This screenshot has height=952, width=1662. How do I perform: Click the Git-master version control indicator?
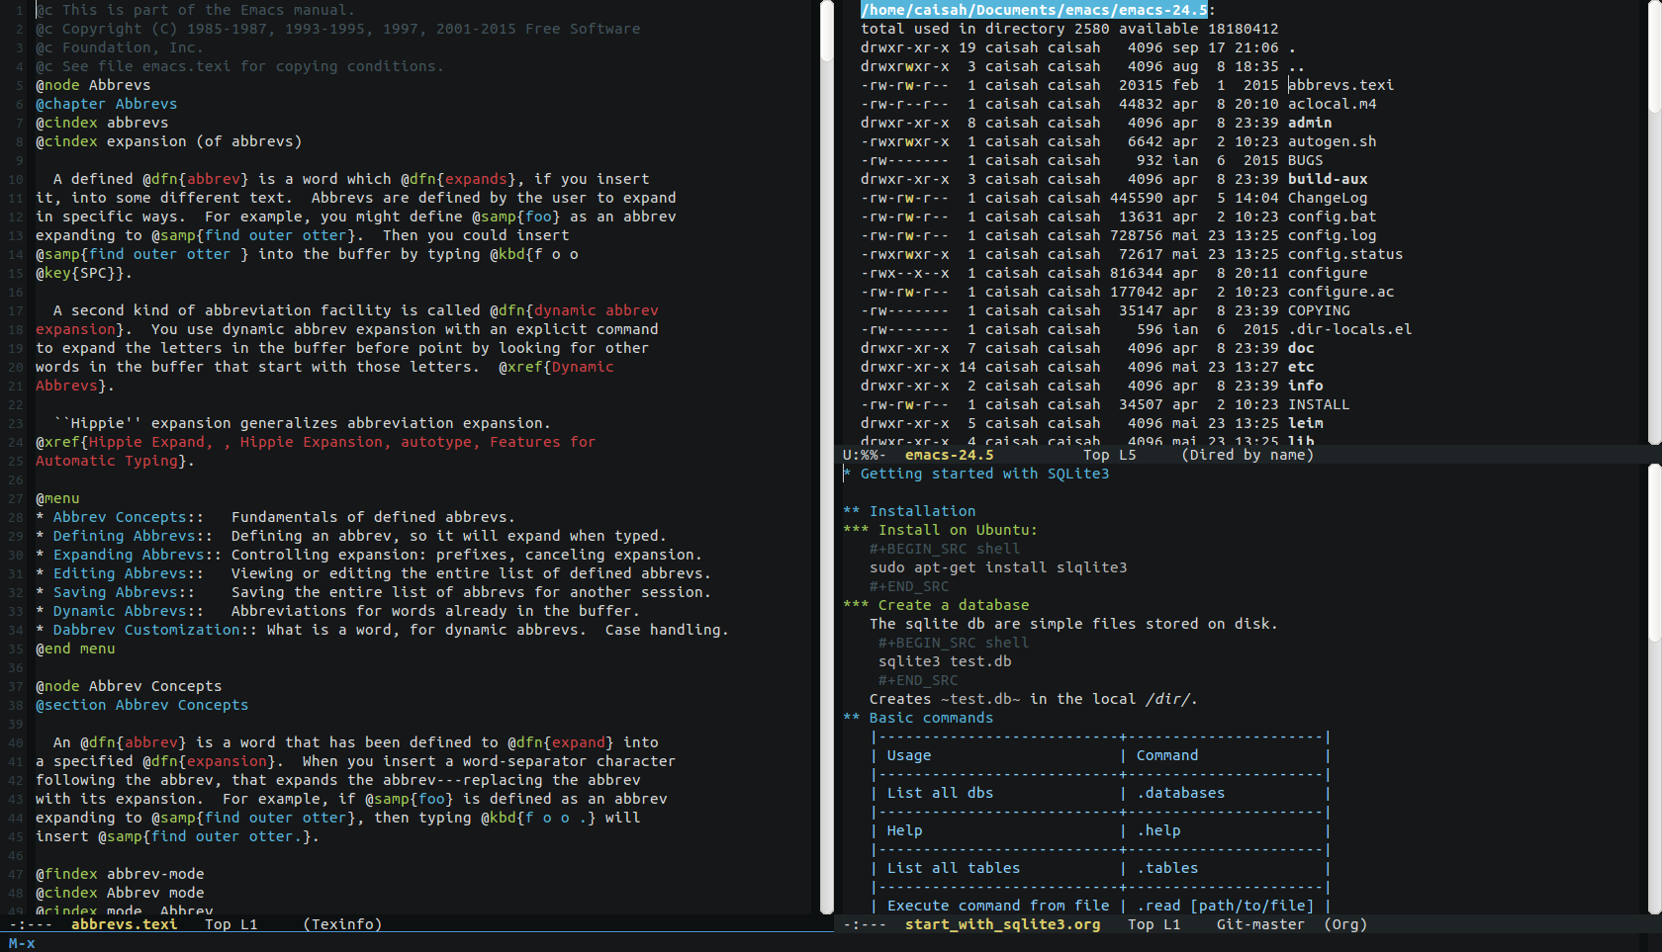point(1261,924)
